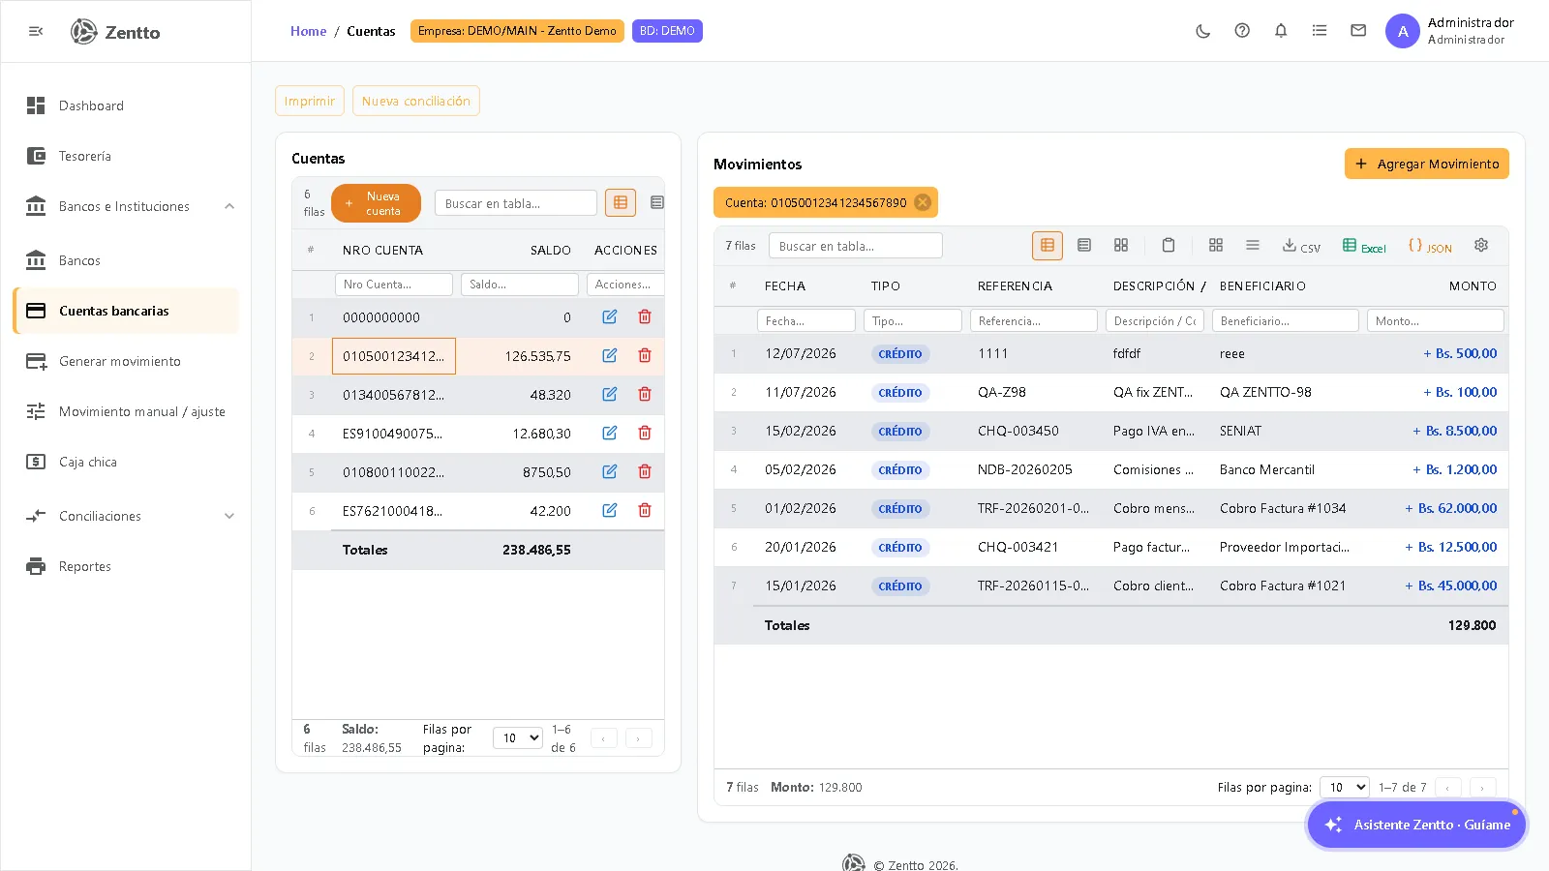The width and height of the screenshot is (1549, 871).
Task: Open Tesorería in the sidebar
Action: pos(126,156)
